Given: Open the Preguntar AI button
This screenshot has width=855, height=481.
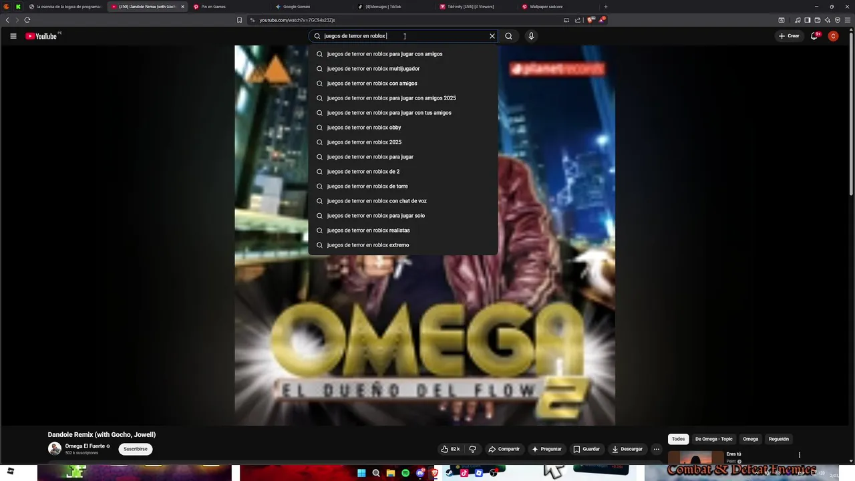Looking at the screenshot, I should (546, 449).
